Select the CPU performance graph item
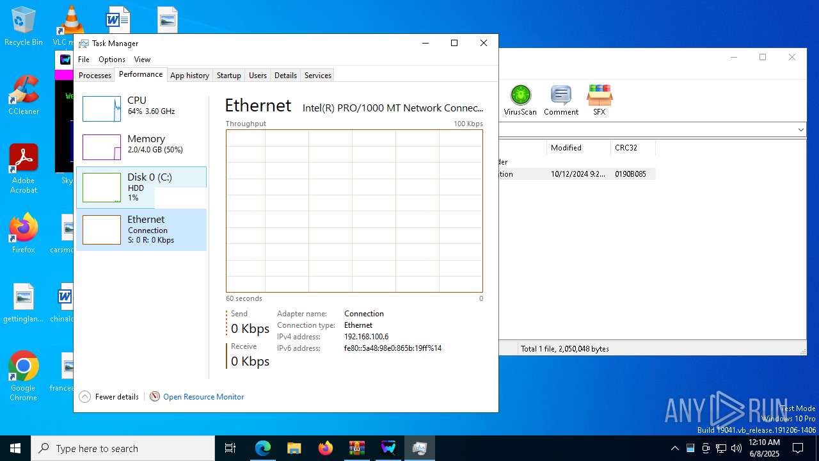The image size is (819, 461). pyautogui.click(x=141, y=109)
